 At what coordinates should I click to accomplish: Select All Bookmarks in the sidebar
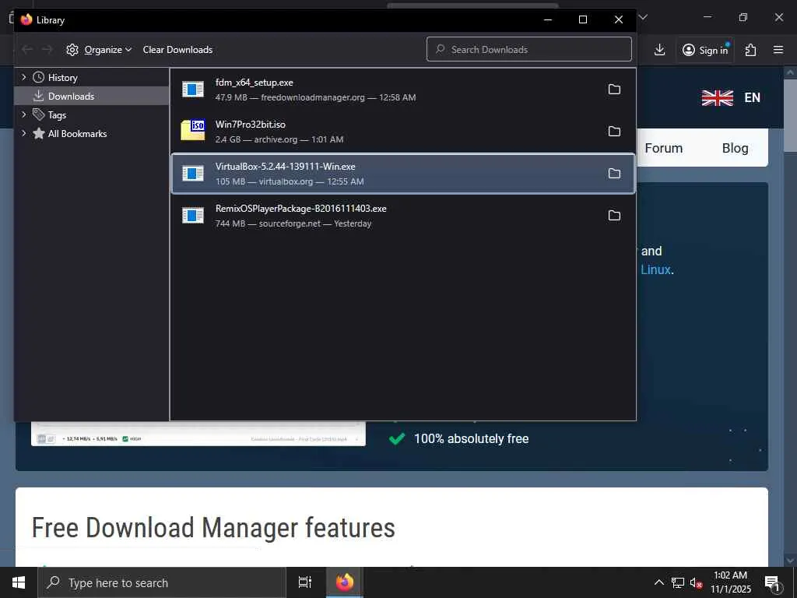pyautogui.click(x=77, y=134)
